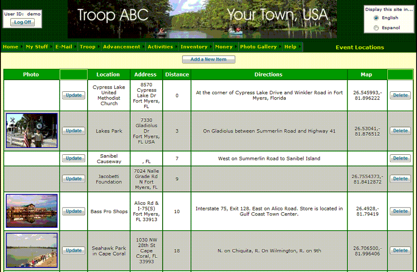Viewport: 417px width, 272px height.
Task: Click address 1030 NW 28th St Cape Coral
Action: coord(146,251)
